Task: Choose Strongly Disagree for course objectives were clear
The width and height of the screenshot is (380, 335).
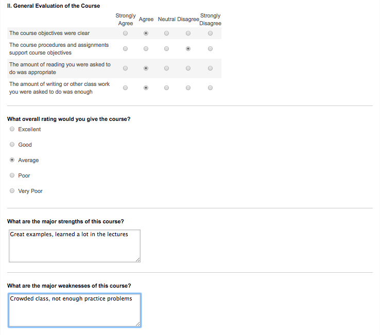Action: [x=211, y=33]
